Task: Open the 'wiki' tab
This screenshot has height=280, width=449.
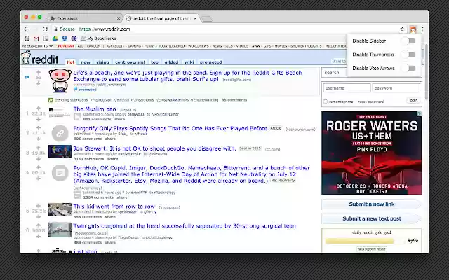Action: point(189,62)
